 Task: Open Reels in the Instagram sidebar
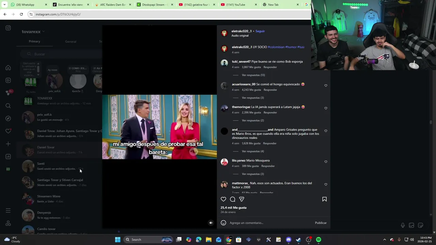8,80
